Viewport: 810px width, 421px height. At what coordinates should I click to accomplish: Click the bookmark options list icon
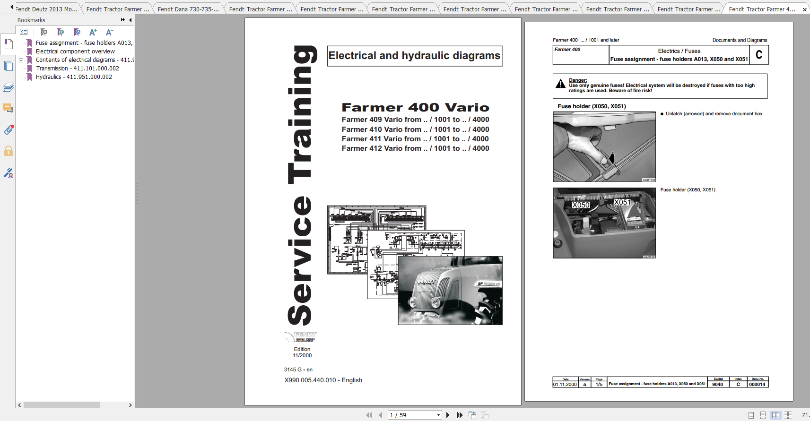[24, 32]
